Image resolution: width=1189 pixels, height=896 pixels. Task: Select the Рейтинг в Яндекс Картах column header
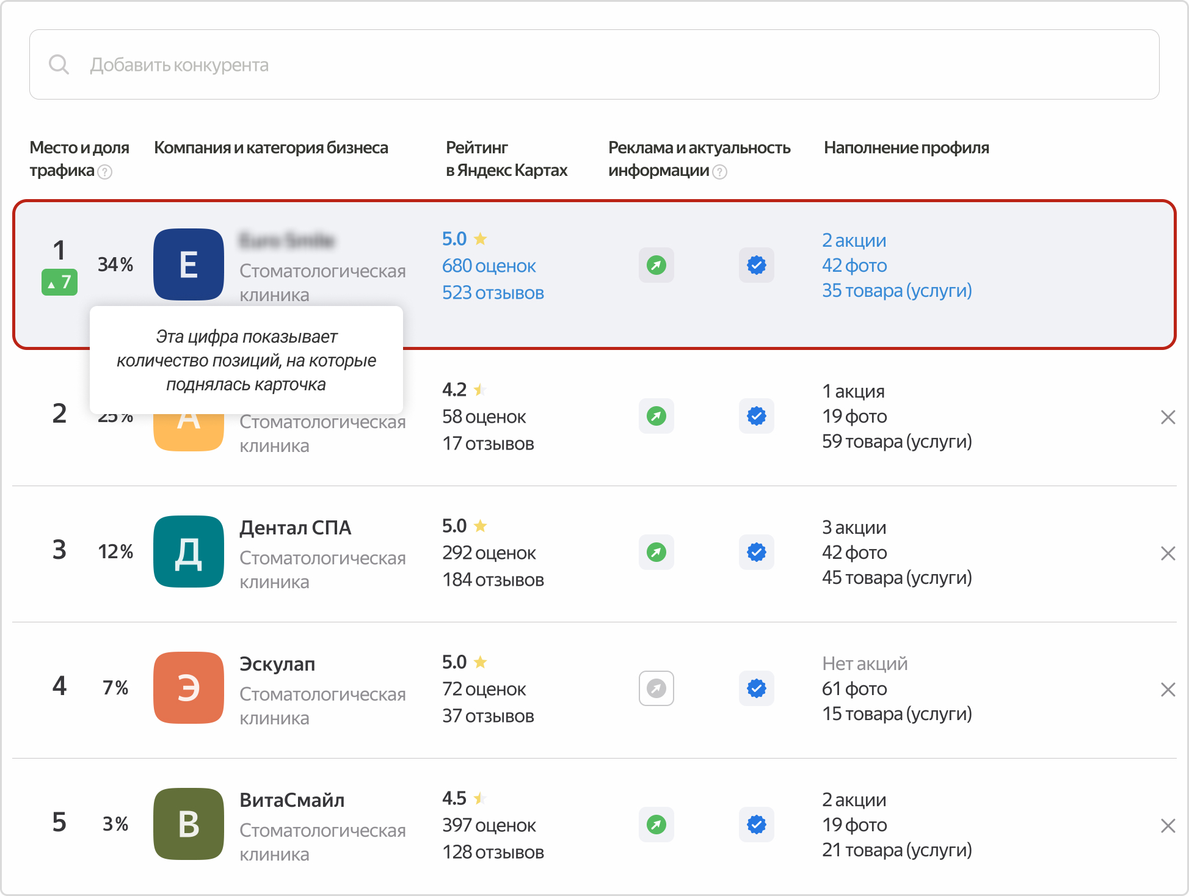[506, 158]
